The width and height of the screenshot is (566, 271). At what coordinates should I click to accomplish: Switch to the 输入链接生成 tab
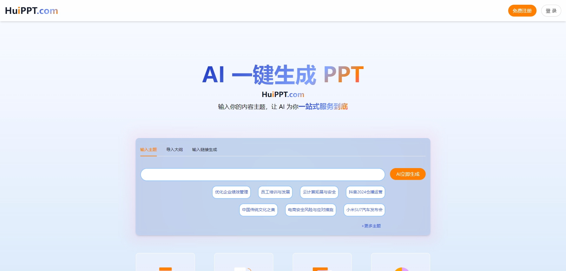pyautogui.click(x=204, y=150)
